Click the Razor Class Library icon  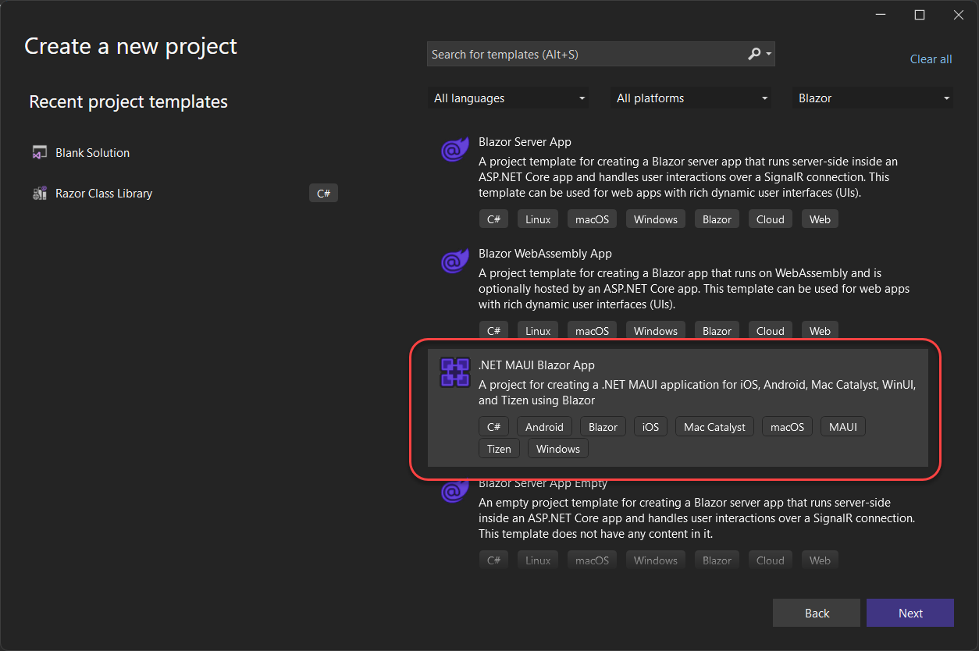pos(40,194)
